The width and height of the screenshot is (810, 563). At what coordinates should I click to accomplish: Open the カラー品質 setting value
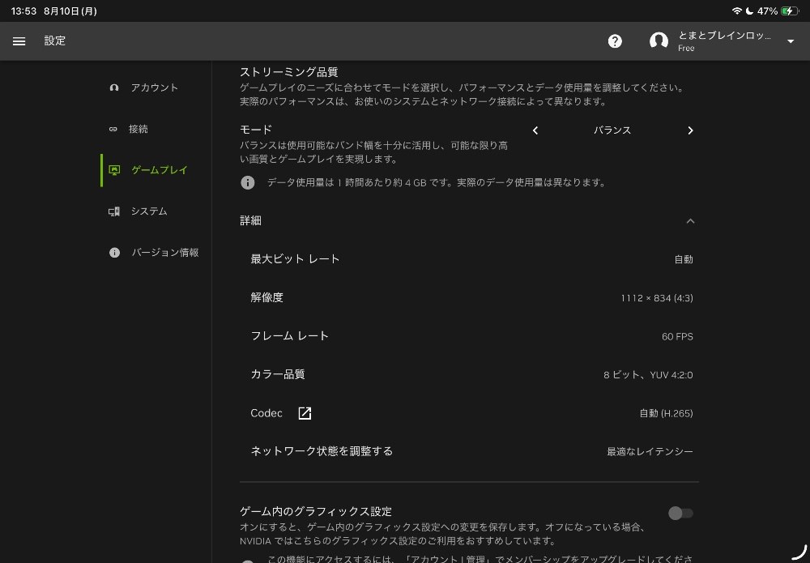648,375
